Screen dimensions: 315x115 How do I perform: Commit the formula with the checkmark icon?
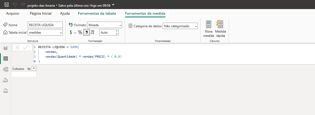pos(26,48)
